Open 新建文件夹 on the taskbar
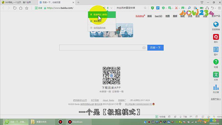Viewport: 222px width, 125px height. [42, 122]
